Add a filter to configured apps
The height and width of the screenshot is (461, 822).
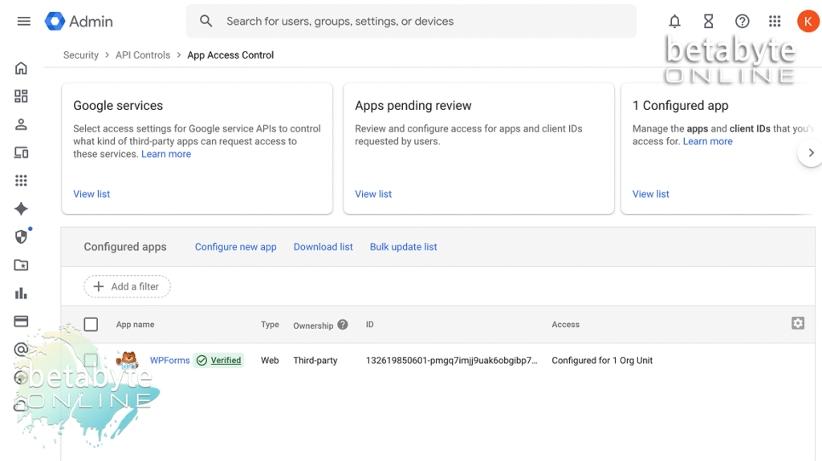[x=127, y=286]
